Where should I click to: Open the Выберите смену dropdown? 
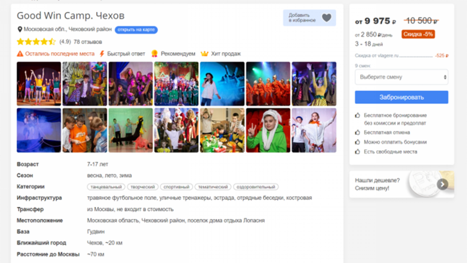(x=402, y=77)
